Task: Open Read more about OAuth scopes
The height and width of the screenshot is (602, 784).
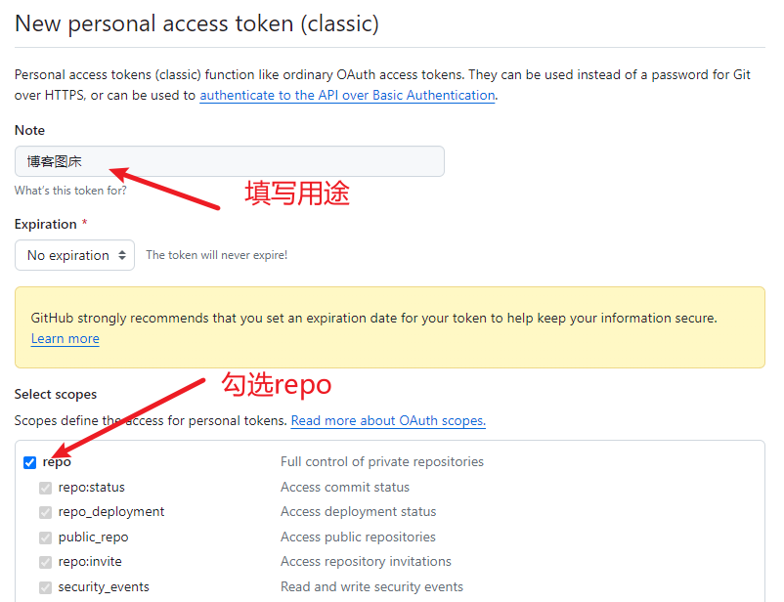Action: tap(388, 420)
